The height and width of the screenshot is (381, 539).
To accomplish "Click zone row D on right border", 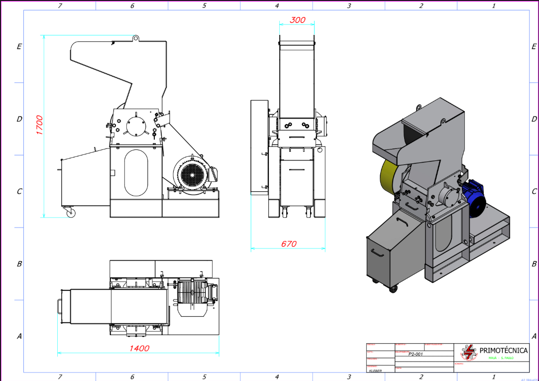I will click(534, 119).
